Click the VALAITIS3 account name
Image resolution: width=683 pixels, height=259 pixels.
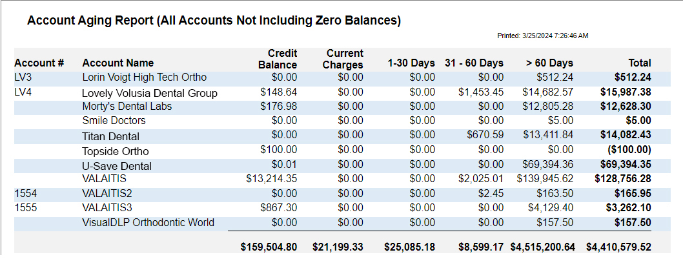tap(107, 208)
